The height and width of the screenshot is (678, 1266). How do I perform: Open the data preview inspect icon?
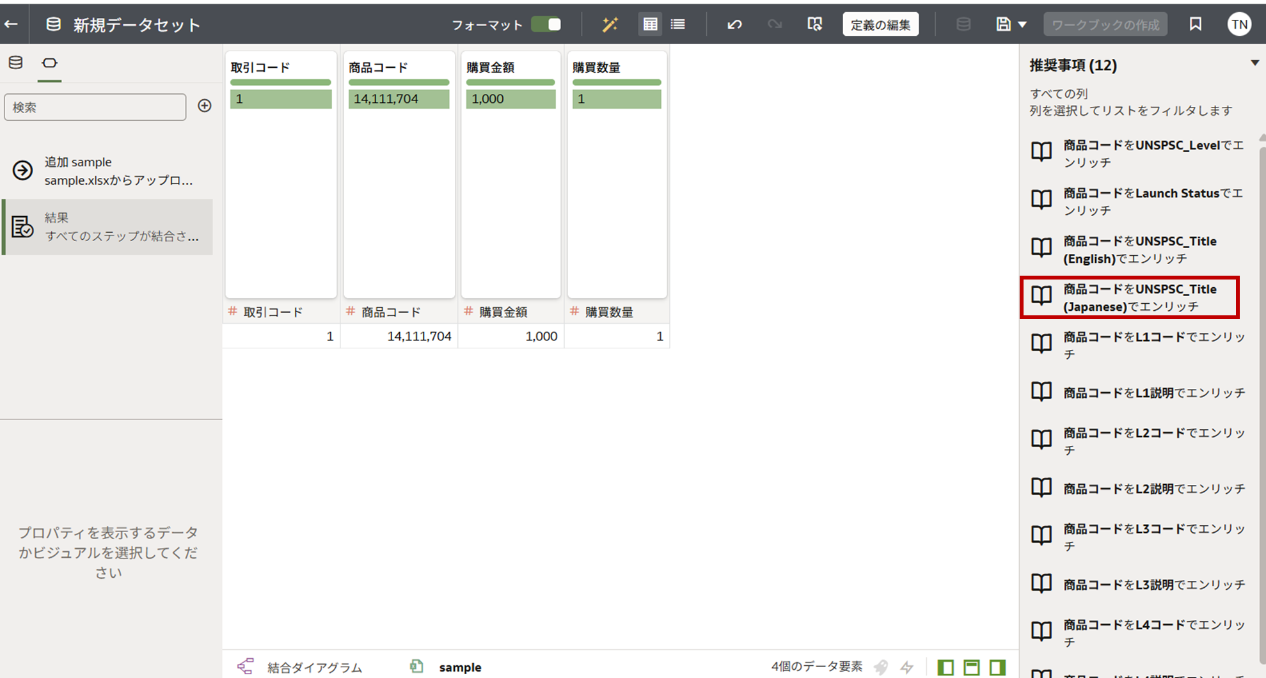(x=814, y=24)
